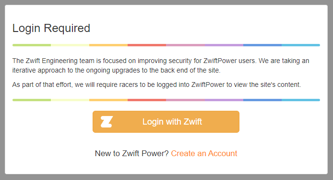Select dark blue segment of top color bar
The width and height of the screenshot is (333, 180).
click(x=262, y=45)
